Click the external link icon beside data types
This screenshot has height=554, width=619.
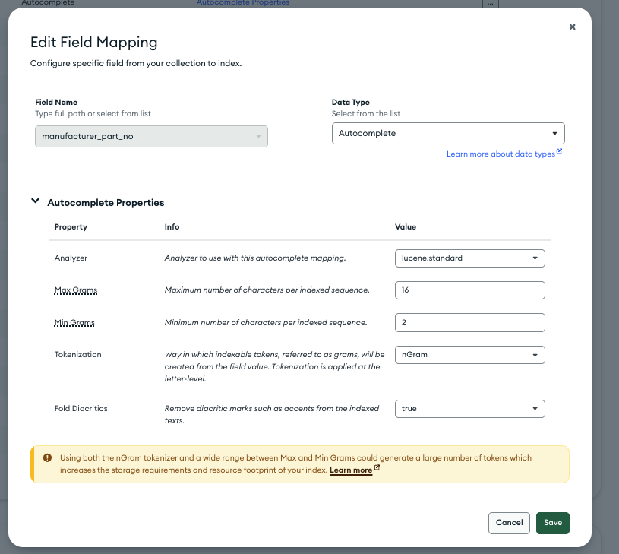559,153
